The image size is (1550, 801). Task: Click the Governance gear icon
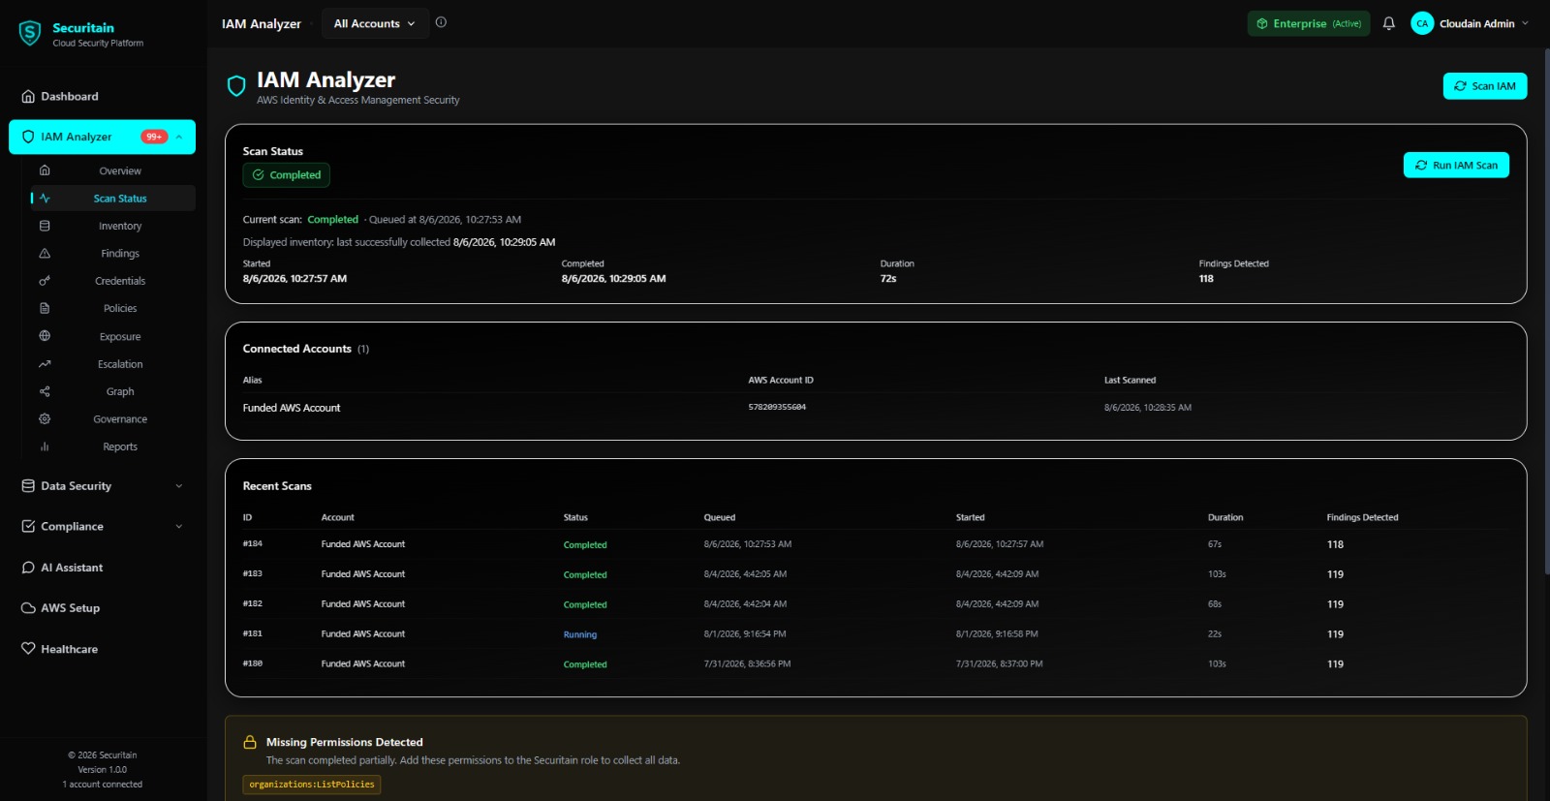tap(45, 418)
